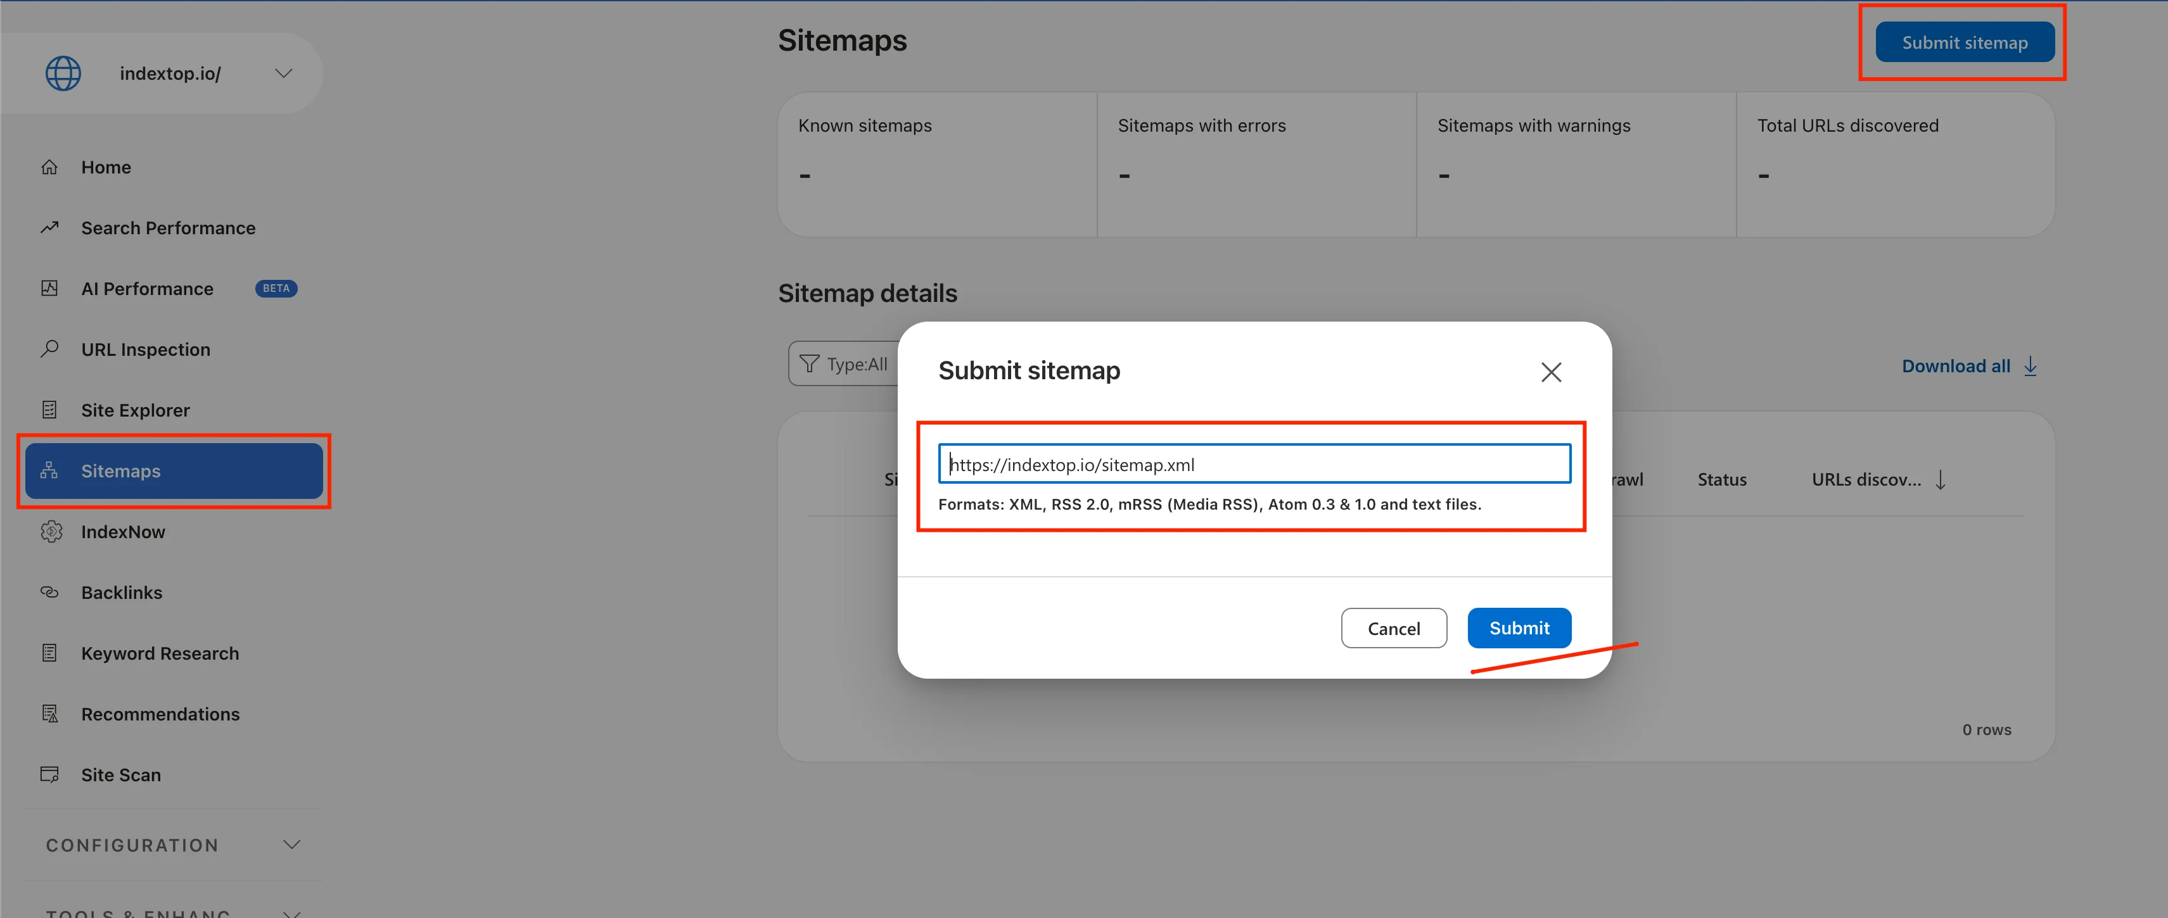
Task: Click the URL Inspection magnifier icon
Action: pos(49,349)
